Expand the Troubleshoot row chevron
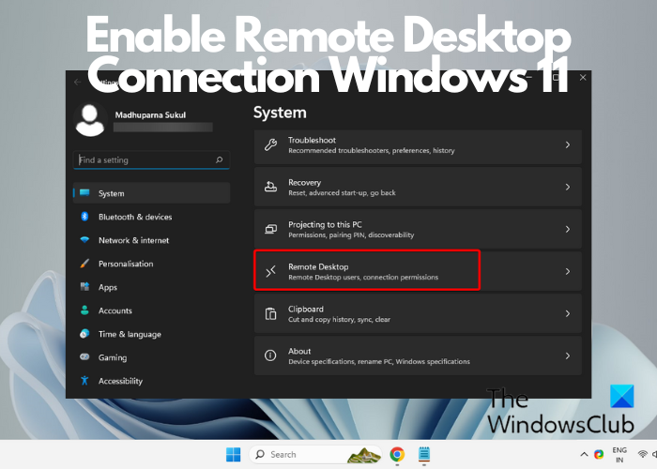The height and width of the screenshot is (469, 657). point(568,144)
